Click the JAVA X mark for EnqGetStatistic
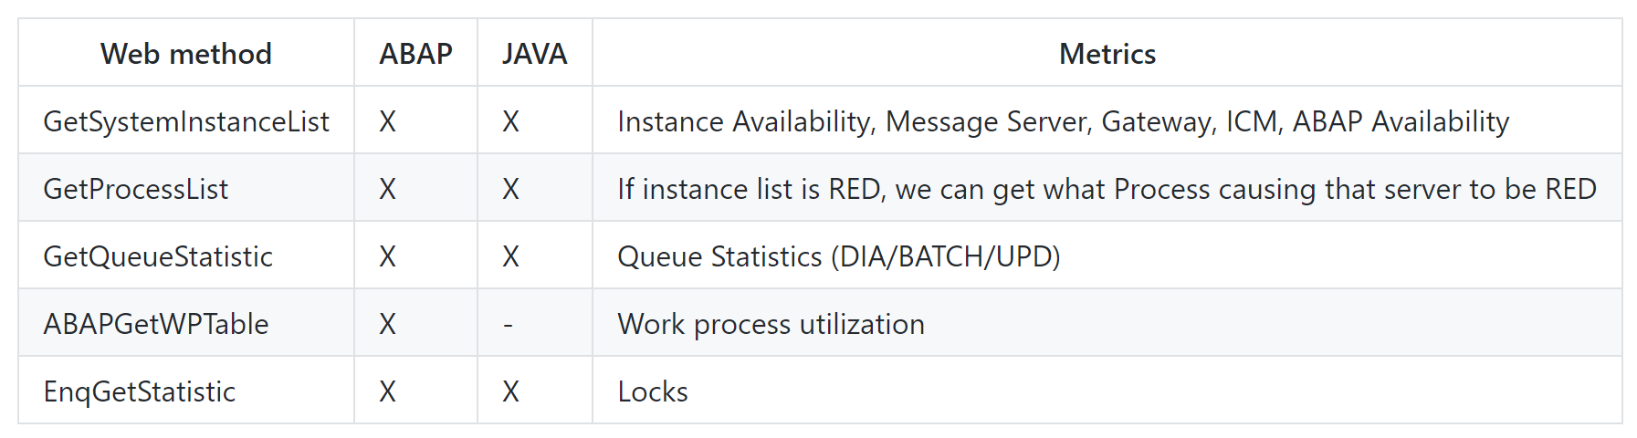1637x438 pixels. [x=510, y=391]
